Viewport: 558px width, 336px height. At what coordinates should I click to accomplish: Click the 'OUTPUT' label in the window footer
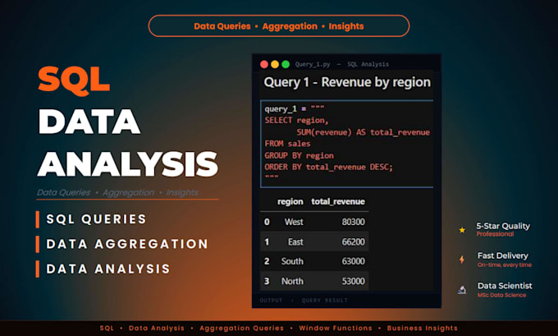(271, 301)
